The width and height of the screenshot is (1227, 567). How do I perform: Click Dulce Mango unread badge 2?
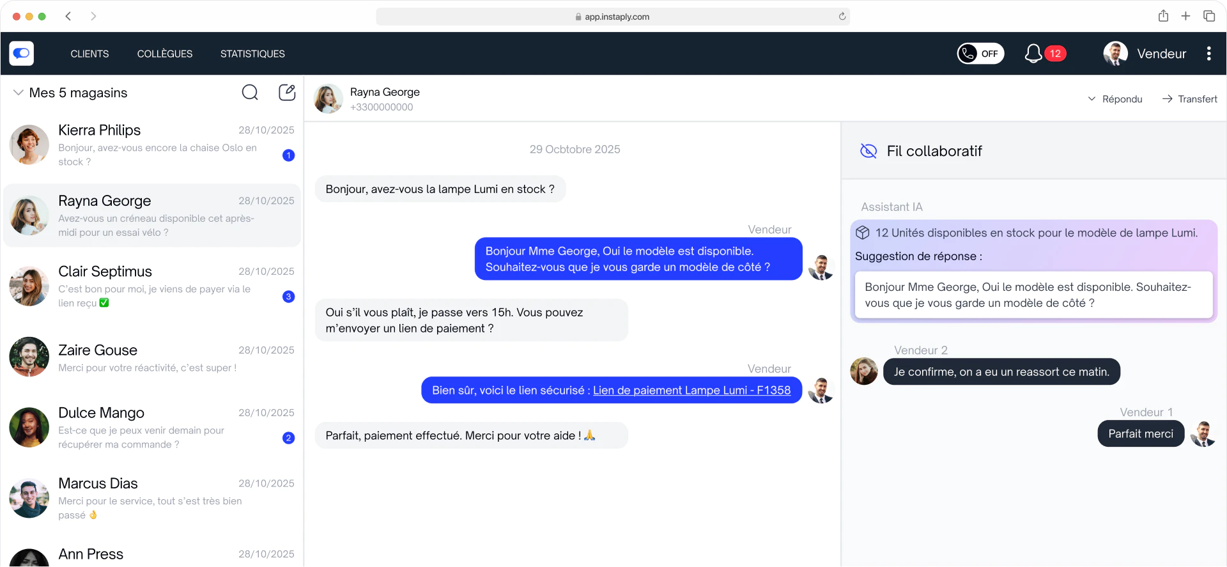tap(288, 438)
